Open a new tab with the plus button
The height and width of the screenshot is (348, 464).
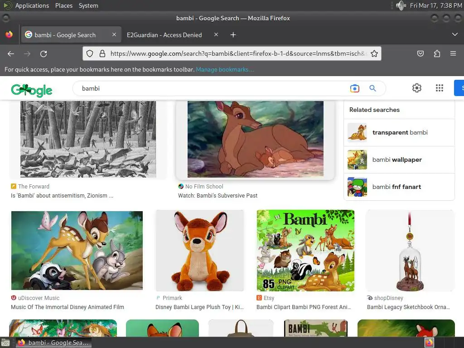(233, 35)
